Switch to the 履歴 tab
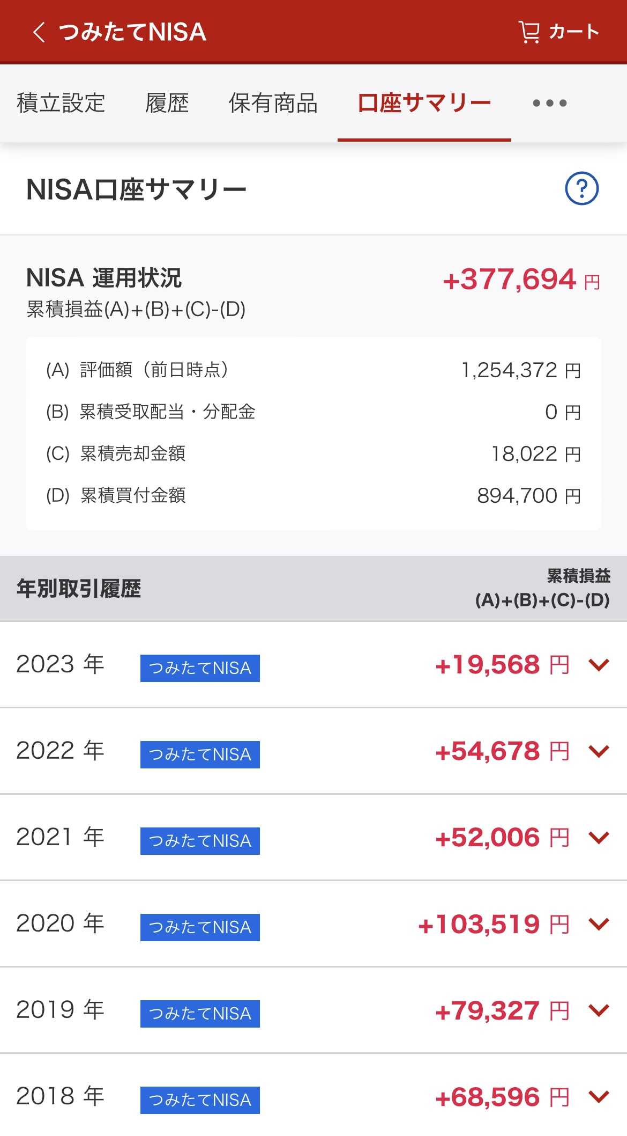The width and height of the screenshot is (627, 1136). click(x=167, y=103)
